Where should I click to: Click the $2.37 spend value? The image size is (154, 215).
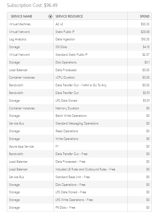[x=146, y=55]
